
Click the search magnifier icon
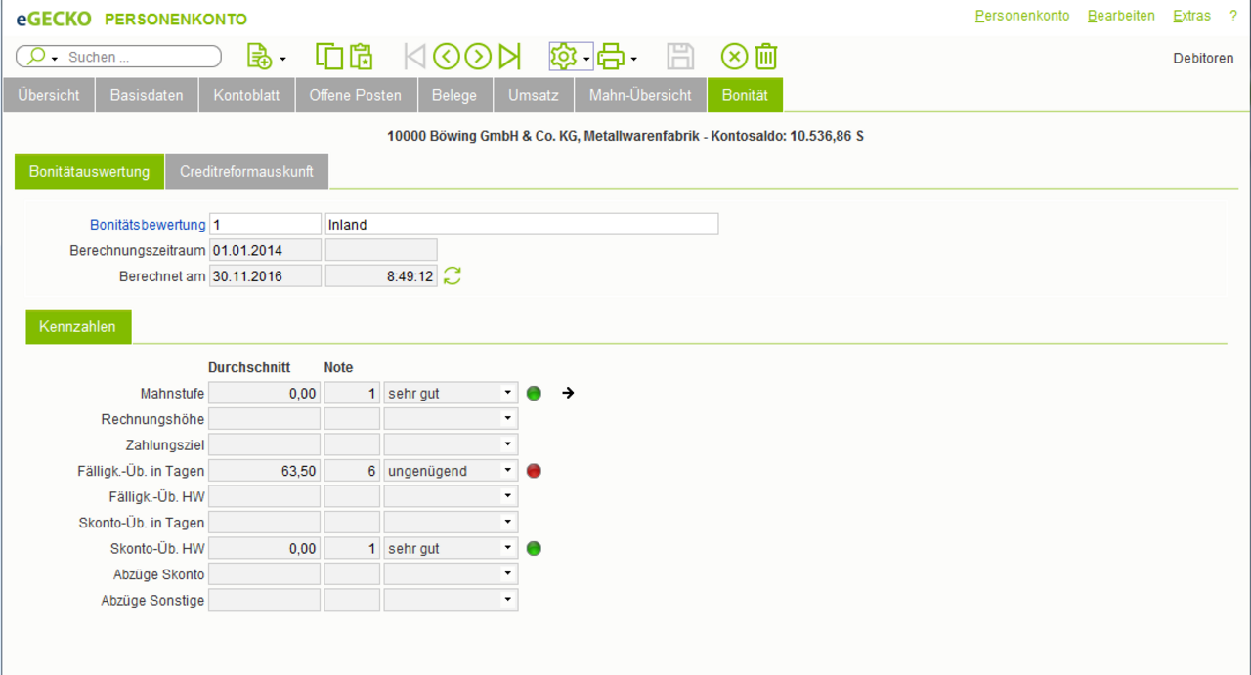(35, 57)
